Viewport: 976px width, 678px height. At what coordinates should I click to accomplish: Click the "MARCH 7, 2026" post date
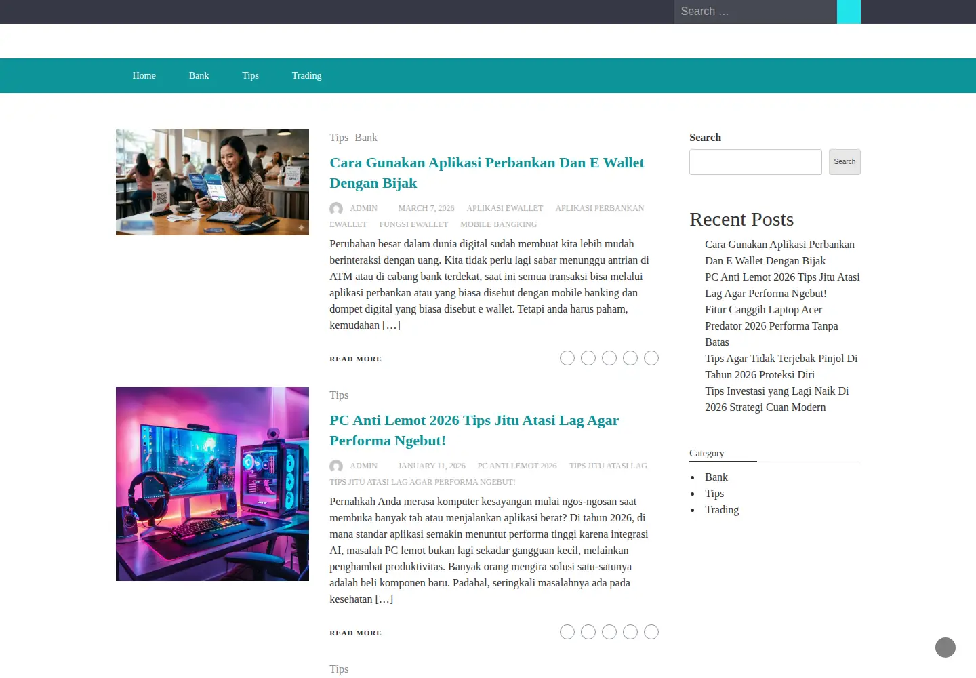pyautogui.click(x=426, y=208)
